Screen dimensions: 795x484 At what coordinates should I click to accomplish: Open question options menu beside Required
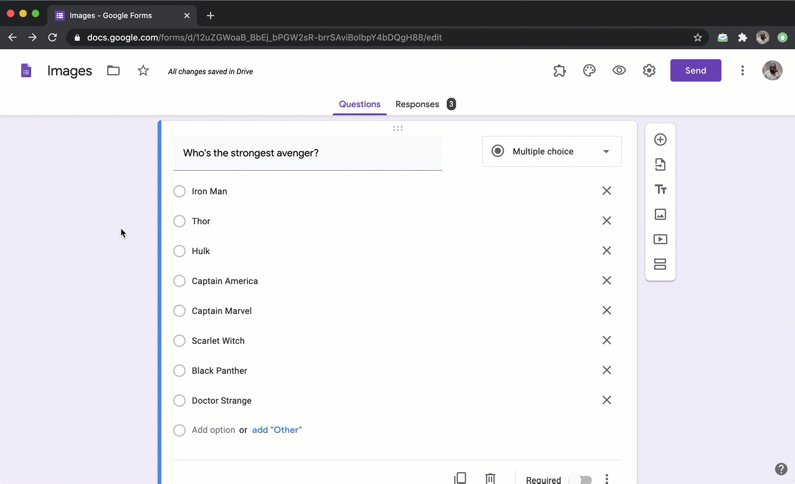pos(607,479)
